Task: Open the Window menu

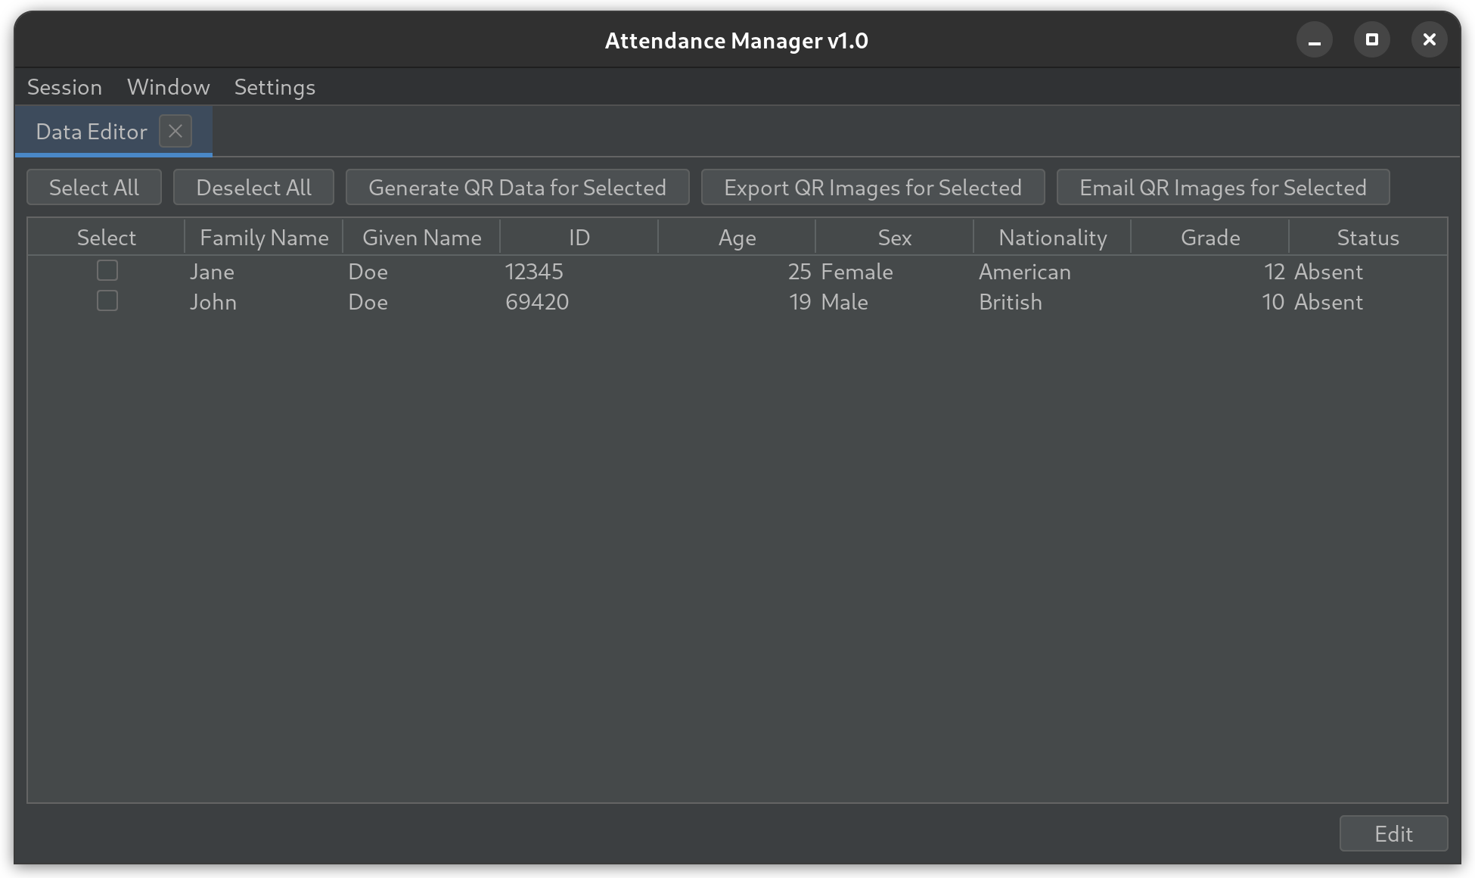Action: pyautogui.click(x=168, y=87)
